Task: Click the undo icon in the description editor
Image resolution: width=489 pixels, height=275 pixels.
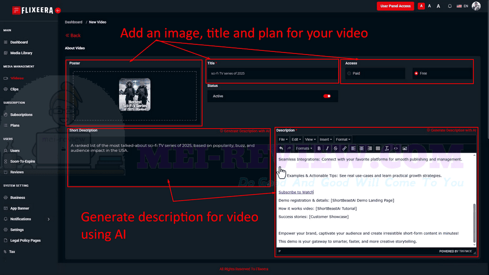Action: [x=281, y=148]
